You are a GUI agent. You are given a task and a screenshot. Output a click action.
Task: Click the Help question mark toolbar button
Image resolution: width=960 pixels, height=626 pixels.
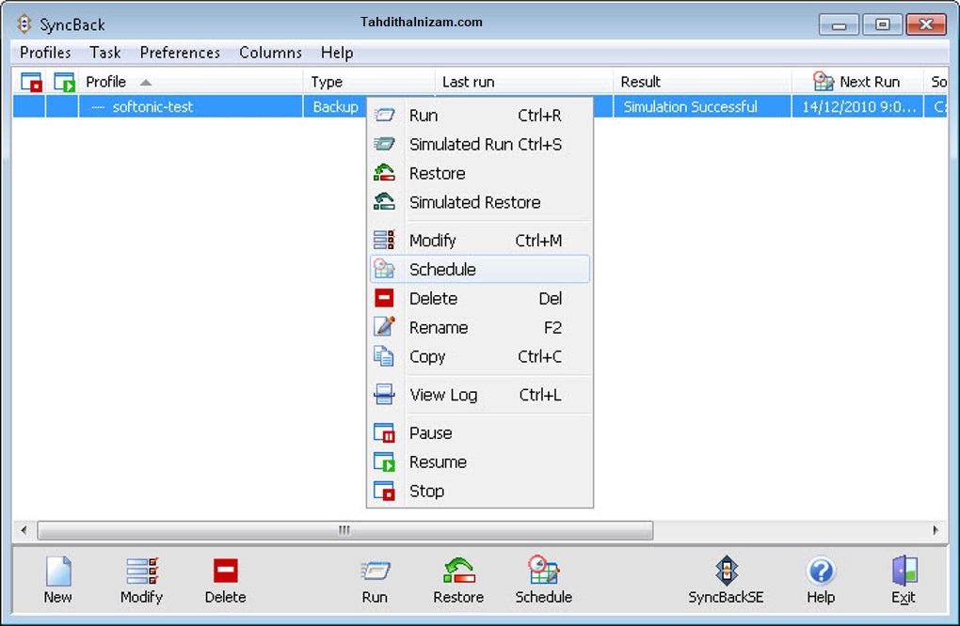tap(821, 580)
